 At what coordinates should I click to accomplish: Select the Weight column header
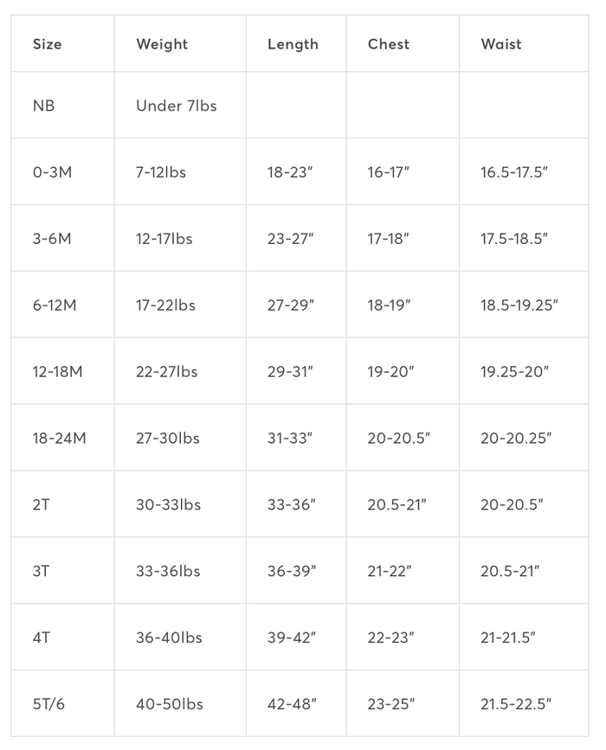(180, 43)
